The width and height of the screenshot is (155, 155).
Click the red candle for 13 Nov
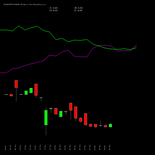(x=36, y=90)
